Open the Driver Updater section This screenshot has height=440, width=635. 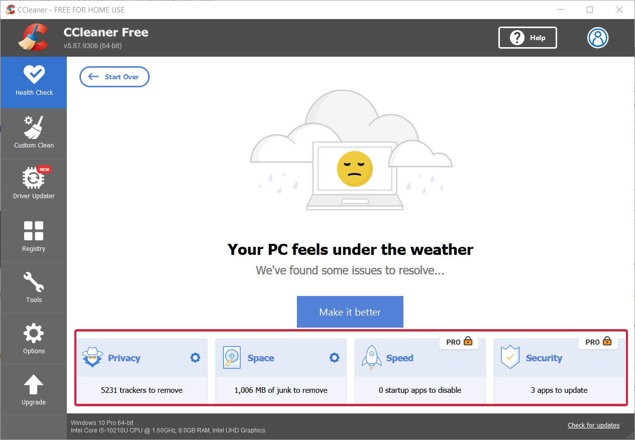click(x=34, y=185)
